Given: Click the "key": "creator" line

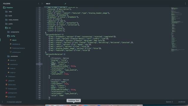Looking at the screenshot, I should (x=58, y=86).
